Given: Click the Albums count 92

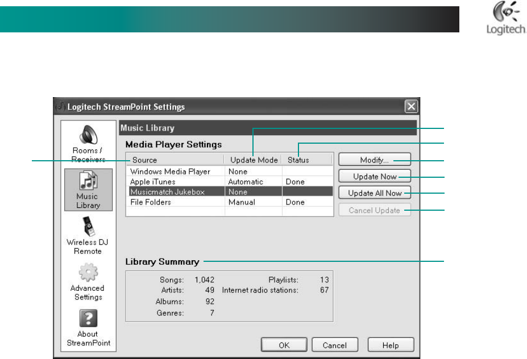Looking at the screenshot, I should point(210,301).
